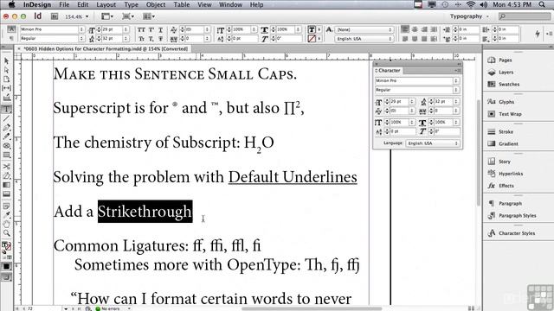
Task: Toggle Small Caps formatting button
Action: point(141,38)
